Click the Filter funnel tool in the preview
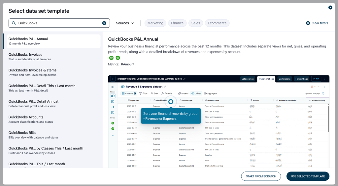The height and width of the screenshot is (186, 338). [143, 93]
